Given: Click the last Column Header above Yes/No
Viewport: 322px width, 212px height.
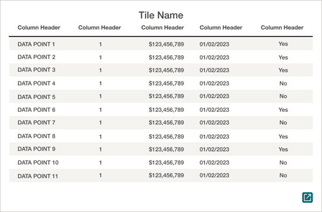Looking at the screenshot, I should (282, 28).
